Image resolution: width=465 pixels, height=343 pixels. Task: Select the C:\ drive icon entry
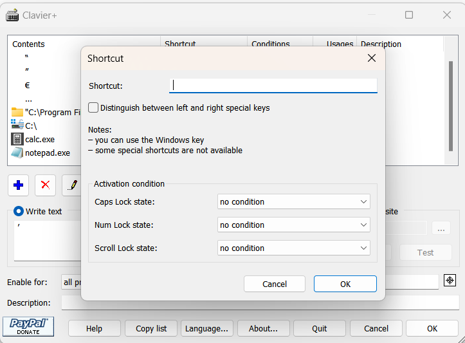click(17, 125)
